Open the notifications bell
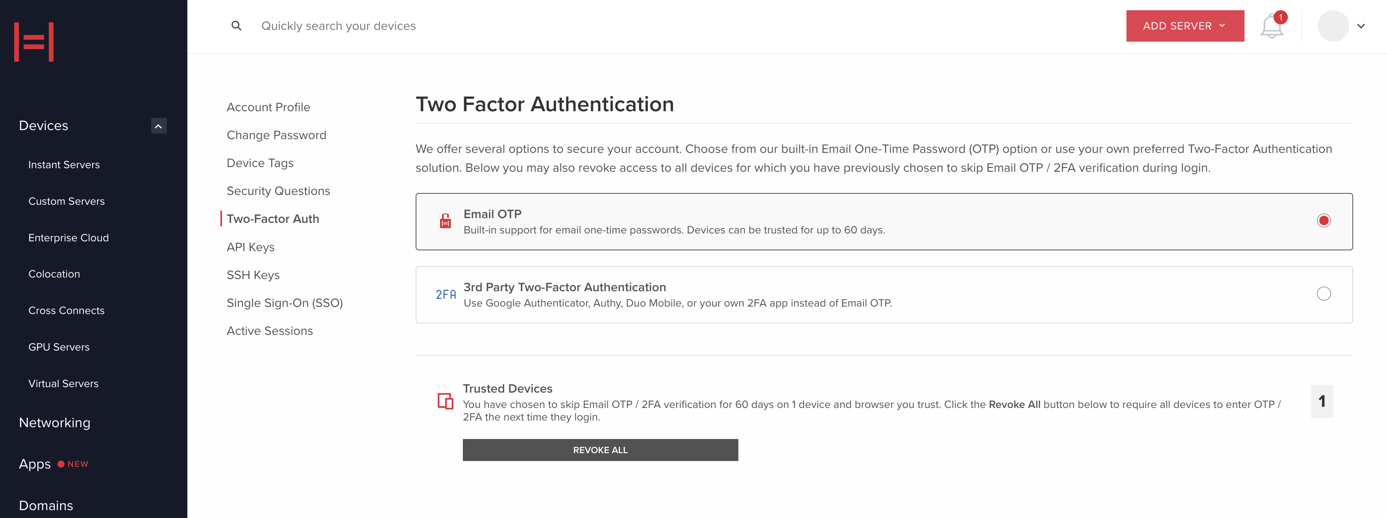Viewport: 1387px width, 518px height. (1272, 26)
